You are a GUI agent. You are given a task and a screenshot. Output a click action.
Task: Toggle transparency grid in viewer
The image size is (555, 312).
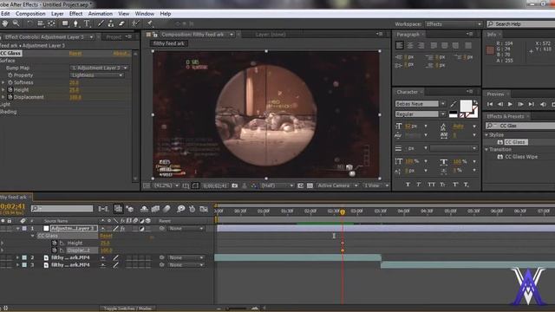pos(310,185)
